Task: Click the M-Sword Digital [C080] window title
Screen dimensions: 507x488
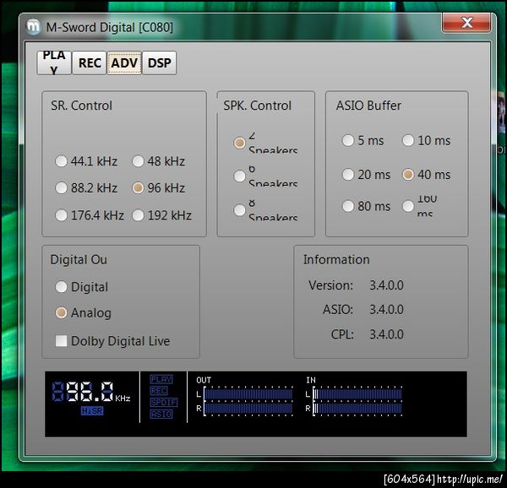Action: click(x=110, y=28)
